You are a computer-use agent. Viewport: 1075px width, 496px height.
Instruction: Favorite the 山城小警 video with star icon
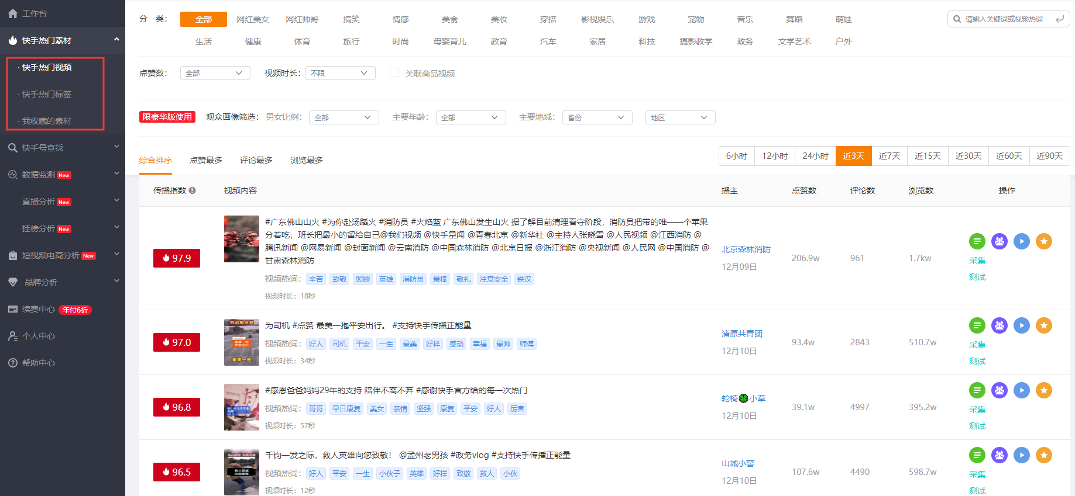pos(1043,455)
